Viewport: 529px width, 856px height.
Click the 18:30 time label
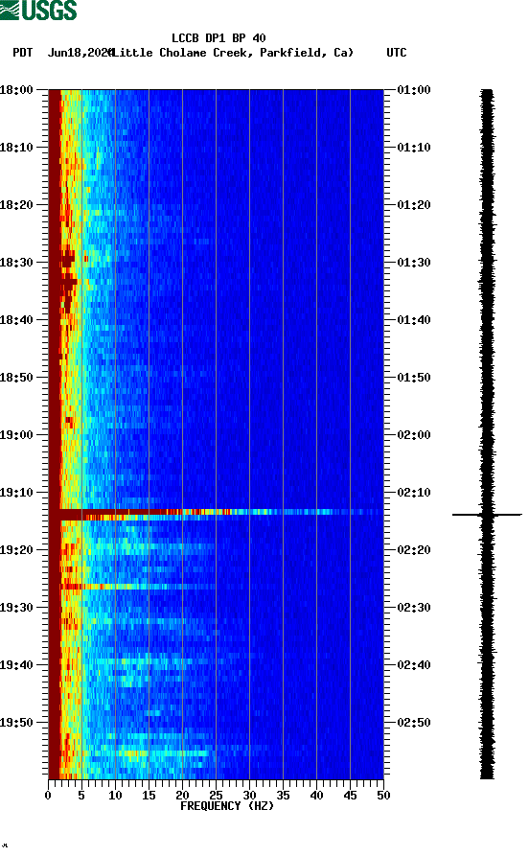[16, 262]
